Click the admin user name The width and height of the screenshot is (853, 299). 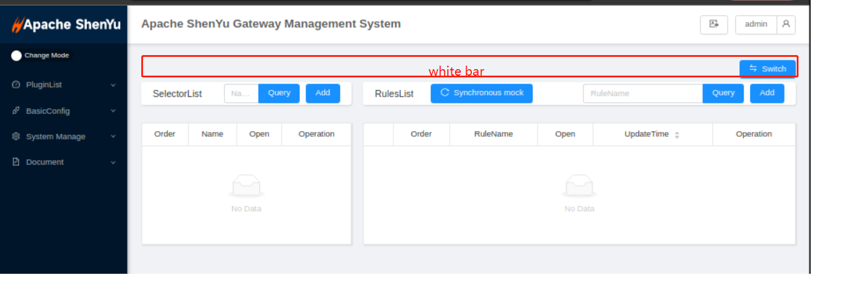tap(756, 25)
